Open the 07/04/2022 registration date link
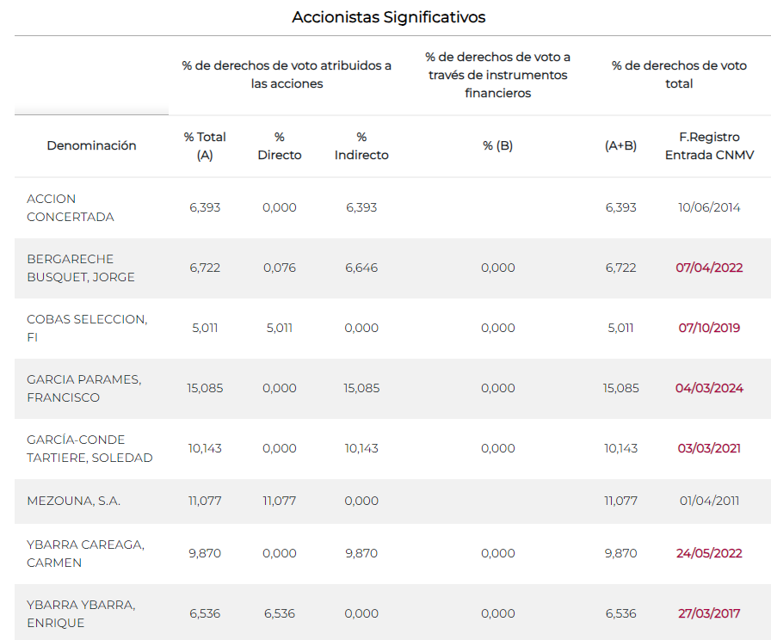The image size is (771, 640). 708,268
